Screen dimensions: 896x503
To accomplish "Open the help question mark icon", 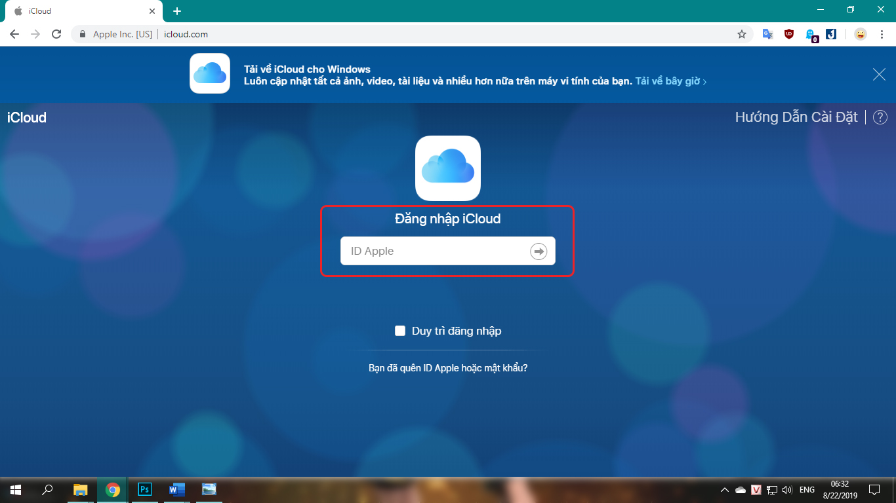I will (880, 117).
